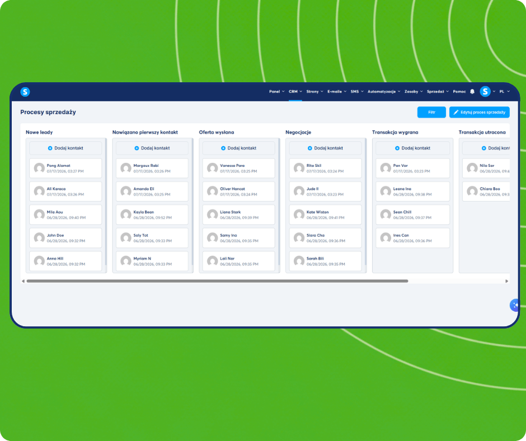The width and height of the screenshot is (526, 441).
Task: Open the Pomoc menu item
Action: (459, 92)
